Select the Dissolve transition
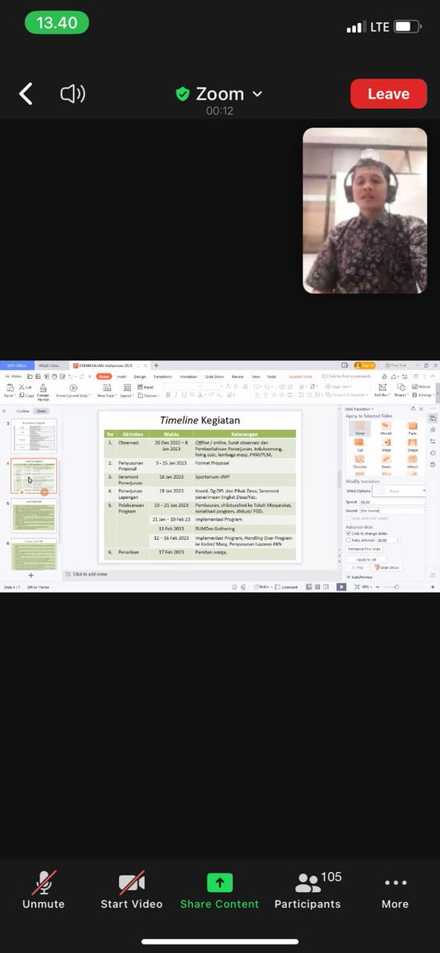 pos(360,463)
